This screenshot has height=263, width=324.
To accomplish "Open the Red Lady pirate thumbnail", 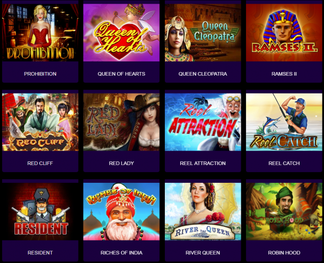I will 121,122.
